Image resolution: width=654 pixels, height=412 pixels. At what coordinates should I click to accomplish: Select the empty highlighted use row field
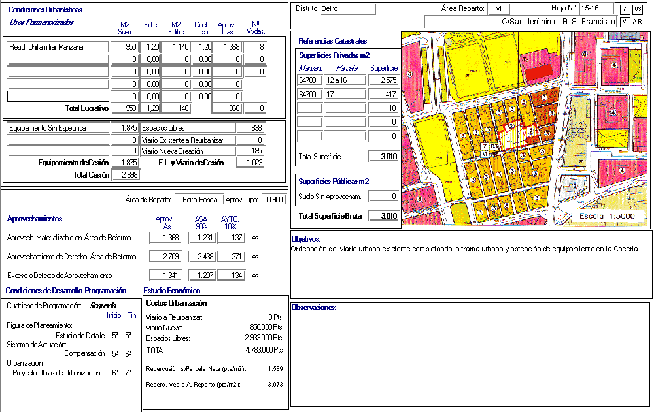coord(57,96)
